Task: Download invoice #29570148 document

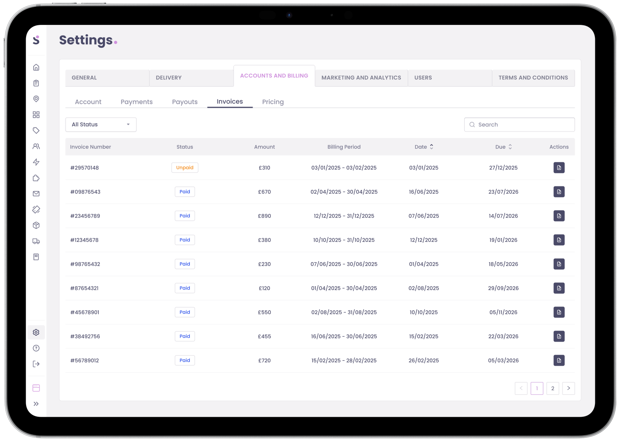Action: point(559,167)
